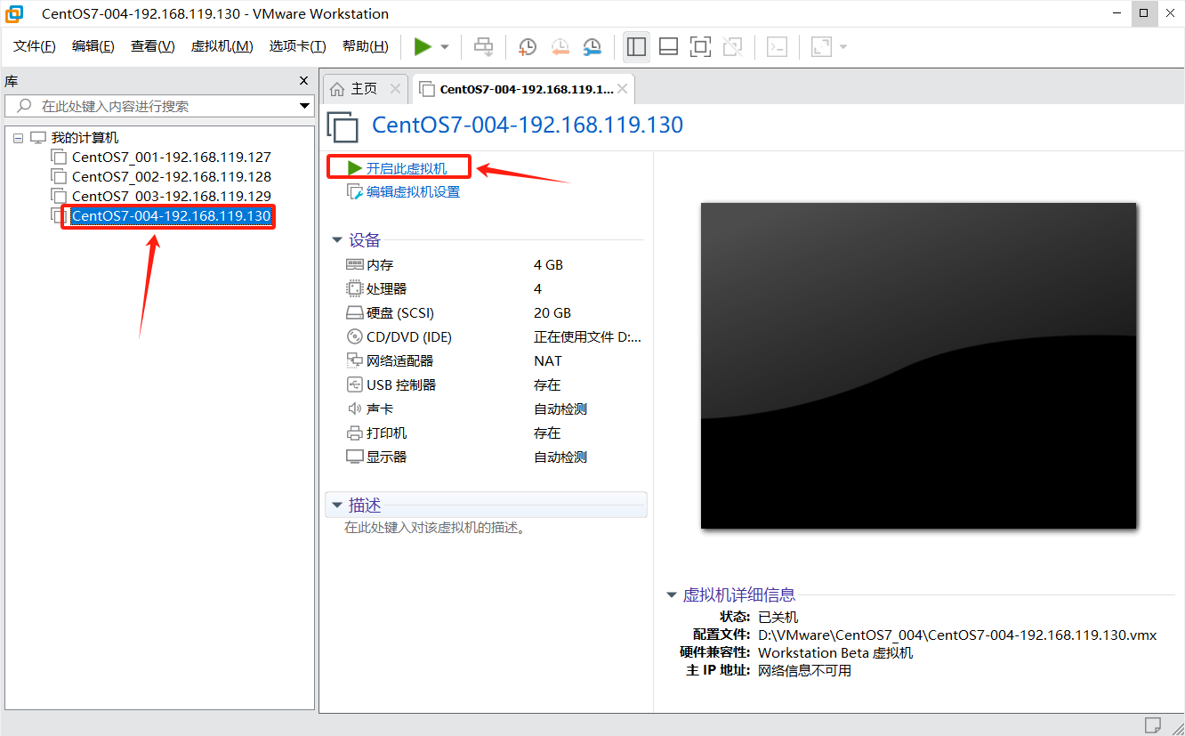
Task: Open the 帮助(H) menu
Action: [x=366, y=46]
